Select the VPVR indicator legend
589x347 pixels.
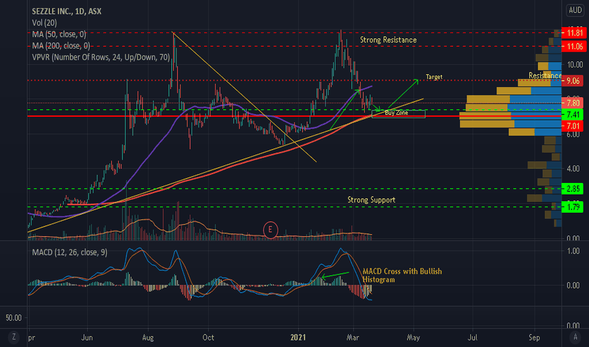point(100,57)
